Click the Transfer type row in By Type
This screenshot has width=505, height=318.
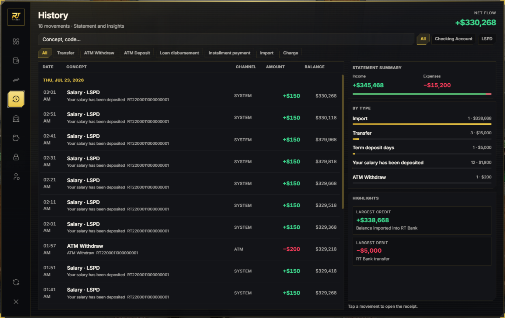[422, 135]
